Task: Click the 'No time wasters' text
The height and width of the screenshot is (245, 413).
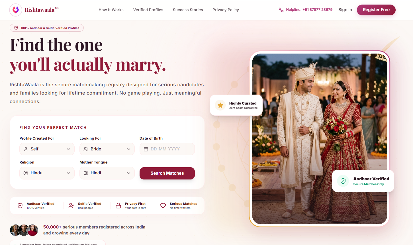Action: tap(180, 208)
